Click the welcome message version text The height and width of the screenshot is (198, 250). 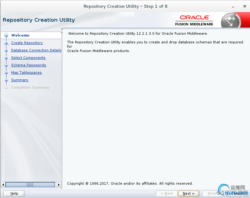coord(138,33)
